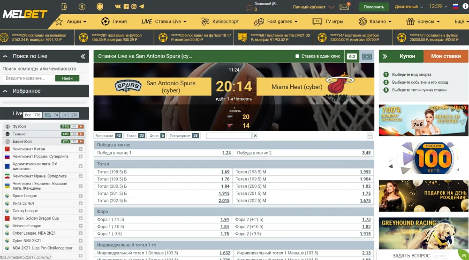Open the 'Десятичный' odds format dropdown
469x260 pixels.
coord(409,7)
